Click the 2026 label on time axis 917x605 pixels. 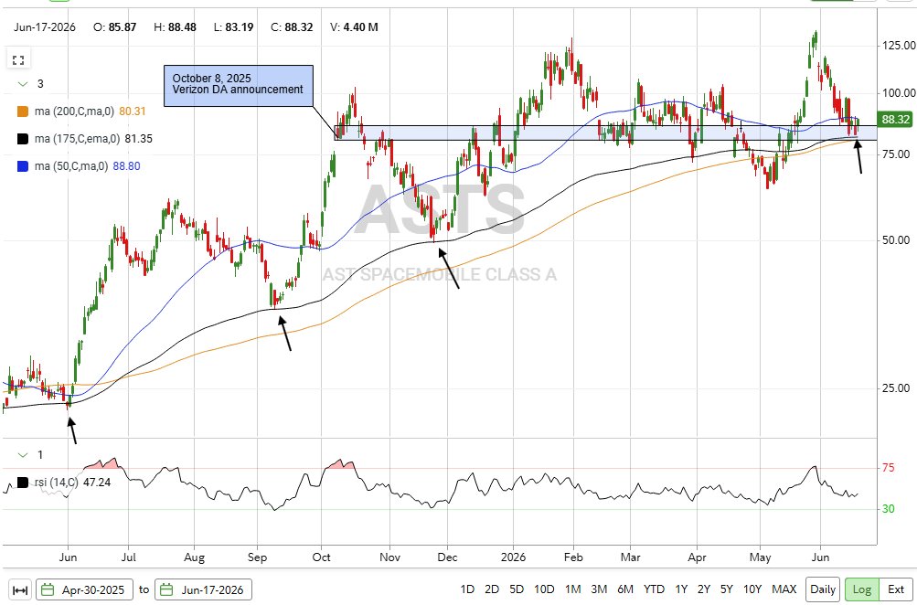coord(513,557)
